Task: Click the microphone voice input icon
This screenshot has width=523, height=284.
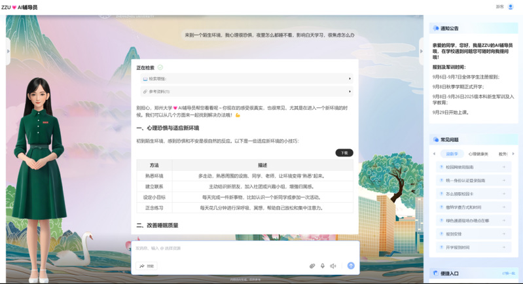Action: 323,266
